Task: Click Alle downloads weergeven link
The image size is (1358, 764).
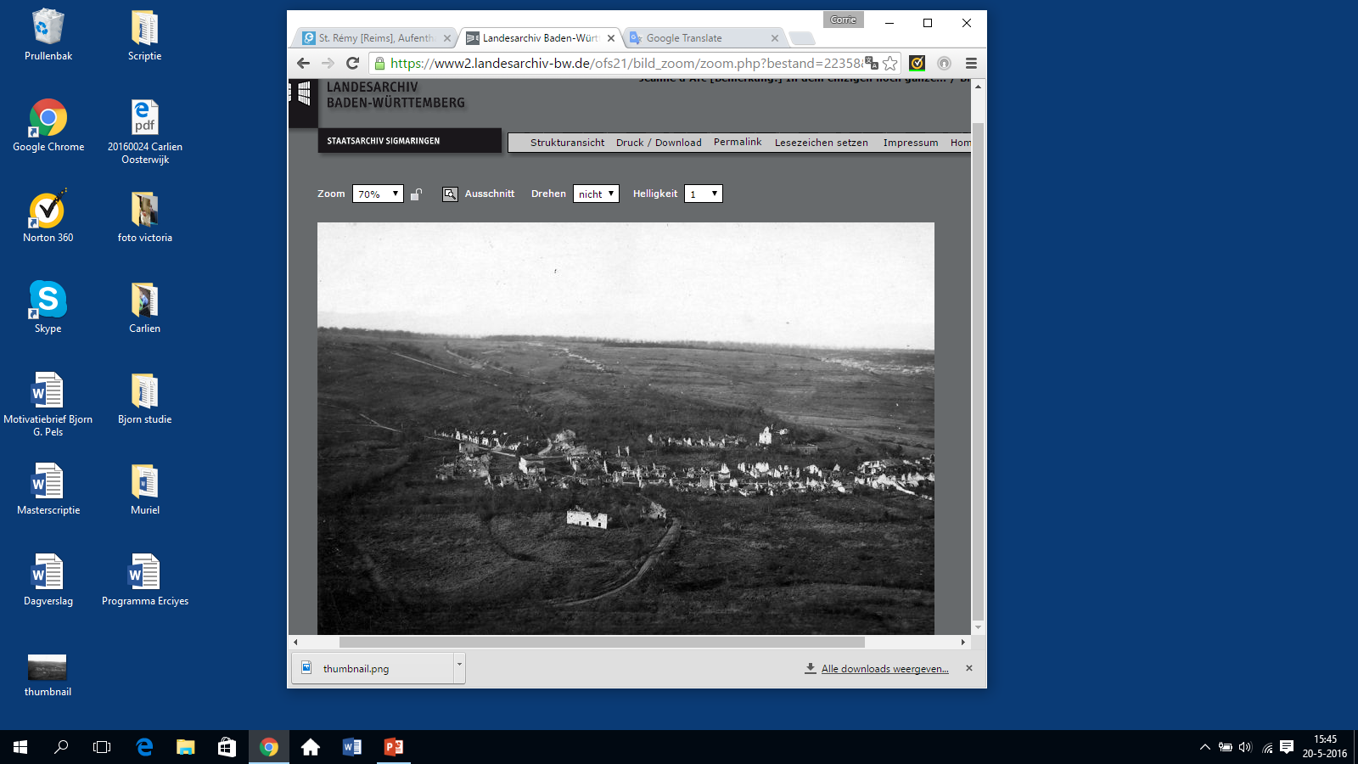Action: pyautogui.click(x=884, y=669)
